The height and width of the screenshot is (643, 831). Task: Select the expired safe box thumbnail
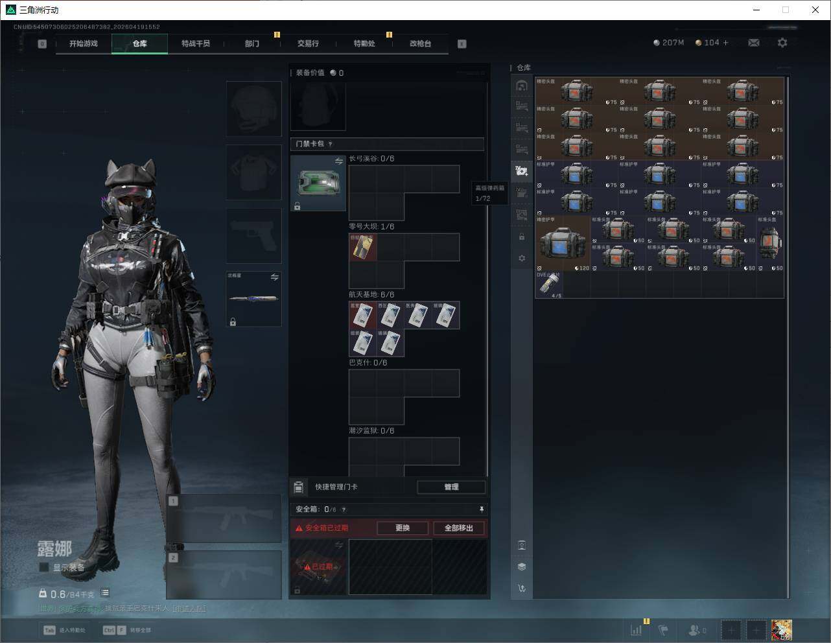tap(318, 567)
